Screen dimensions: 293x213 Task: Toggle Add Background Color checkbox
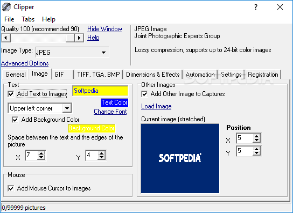pos(15,120)
